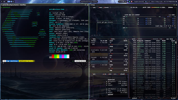
Task: Select the irq/168- process row
Action: tap(154, 65)
